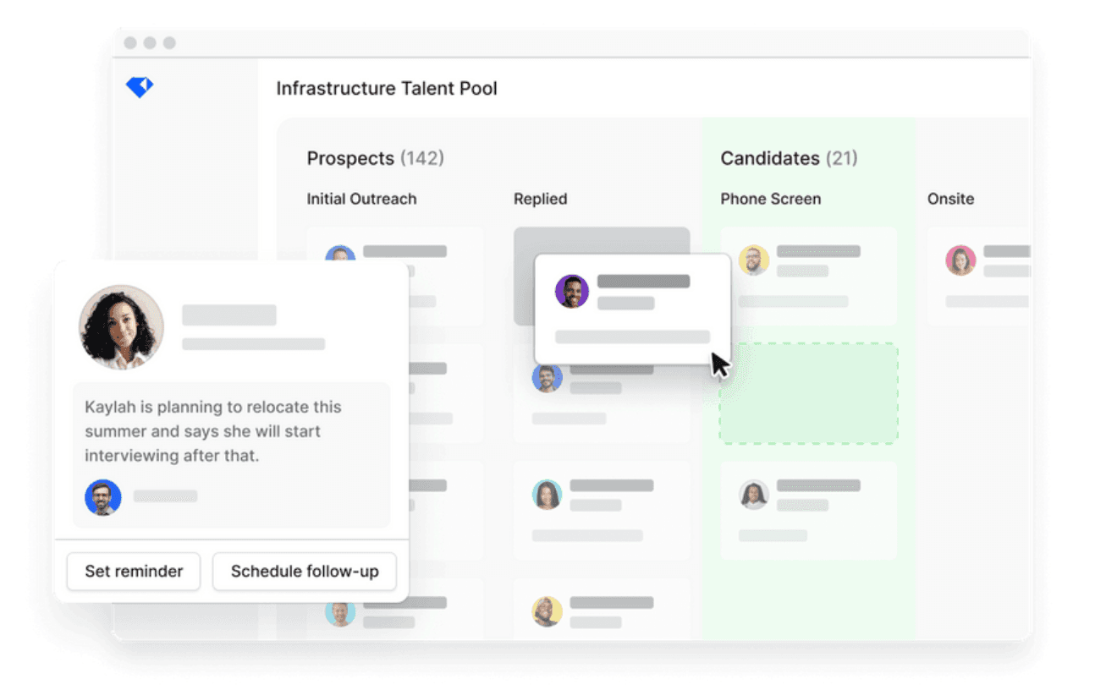Select the green-avatar note author icon

pyautogui.click(x=102, y=497)
